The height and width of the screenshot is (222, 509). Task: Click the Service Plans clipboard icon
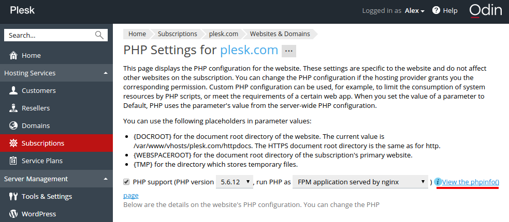13,161
